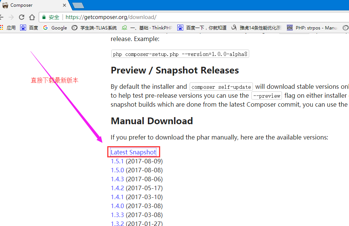Open the 百度一下，你就知道 bookmark

[x=202, y=28]
